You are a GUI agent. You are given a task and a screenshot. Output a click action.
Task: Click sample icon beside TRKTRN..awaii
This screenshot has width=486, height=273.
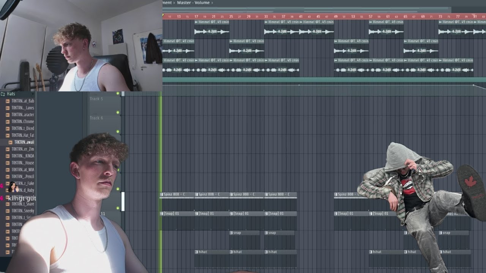(x=11, y=142)
